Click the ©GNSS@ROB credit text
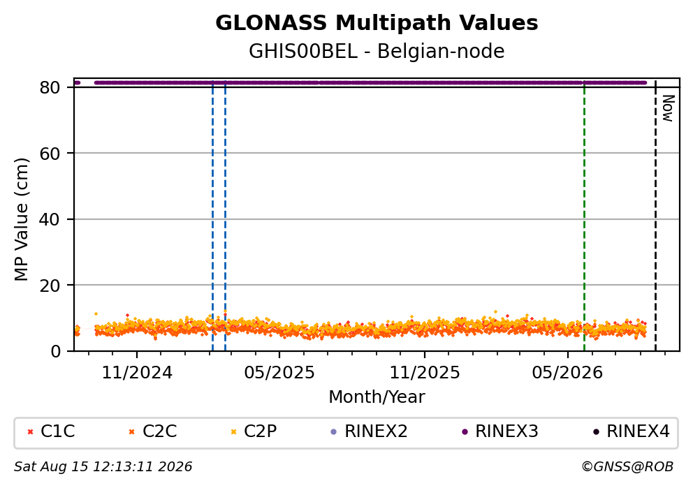Image resolution: width=693 pixels, height=488 pixels. click(627, 467)
